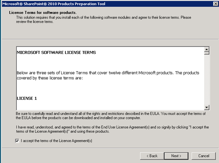Click the MICROSOFT SOFTWARE LICENSE TERMS heading
Viewport: 219px width, 163px height.
(x=56, y=53)
